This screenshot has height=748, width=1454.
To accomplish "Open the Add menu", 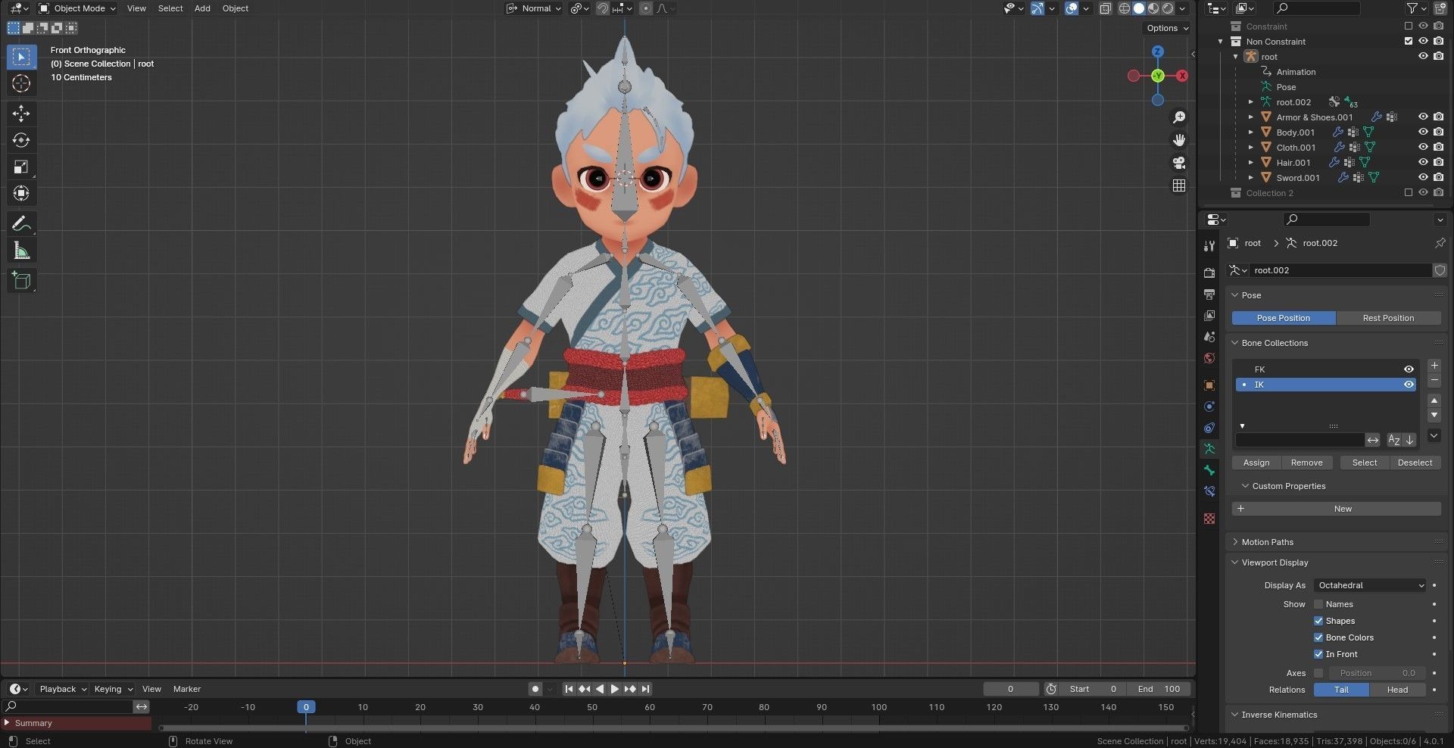I will coord(202,8).
